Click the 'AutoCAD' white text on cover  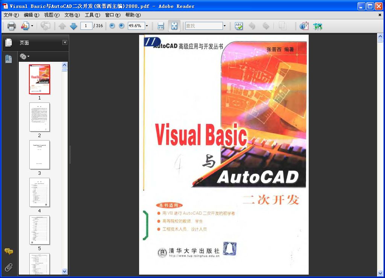click(258, 177)
